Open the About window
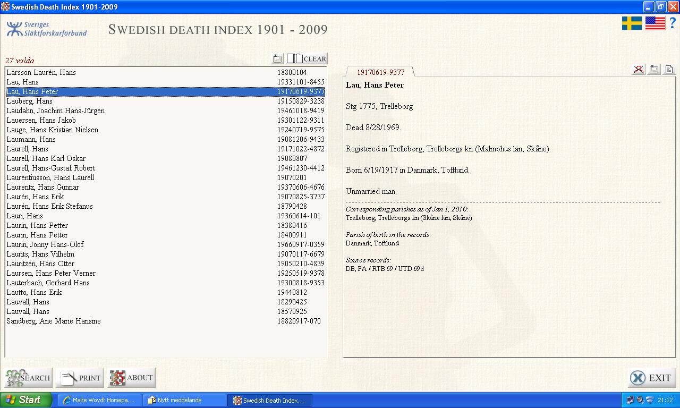Viewport: 680px width, 408px height. click(x=131, y=378)
